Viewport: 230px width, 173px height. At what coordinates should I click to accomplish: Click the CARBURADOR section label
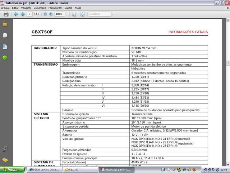tap(45, 48)
